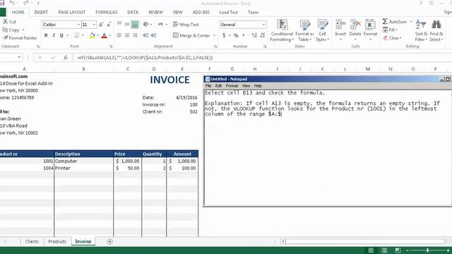Click the Increase Indent icon
Image resolution: width=452 pixels, height=254 pixels.
154,35
